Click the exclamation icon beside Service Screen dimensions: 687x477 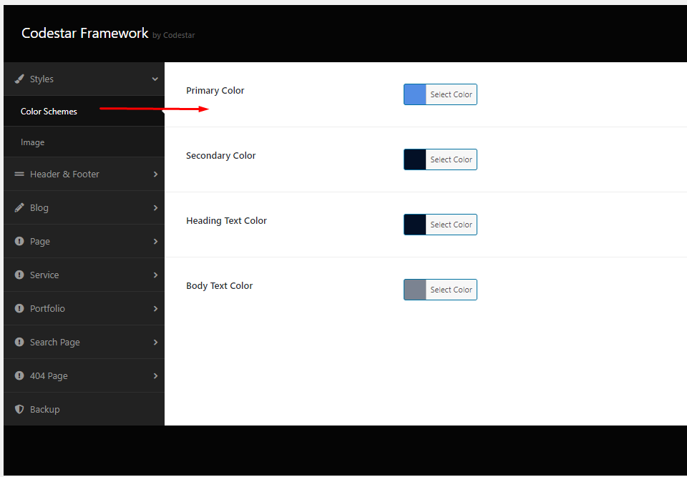19,275
